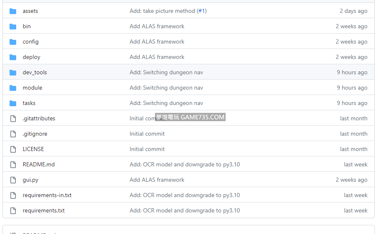
Task: Click the gui.py file icon
Action: point(13,180)
